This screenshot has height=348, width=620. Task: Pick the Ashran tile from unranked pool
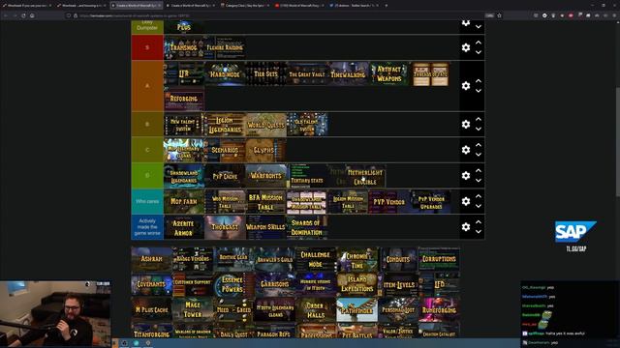pyautogui.click(x=151, y=259)
